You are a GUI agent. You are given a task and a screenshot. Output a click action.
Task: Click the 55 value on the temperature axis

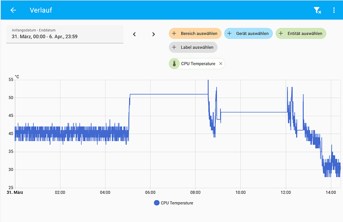11,80
